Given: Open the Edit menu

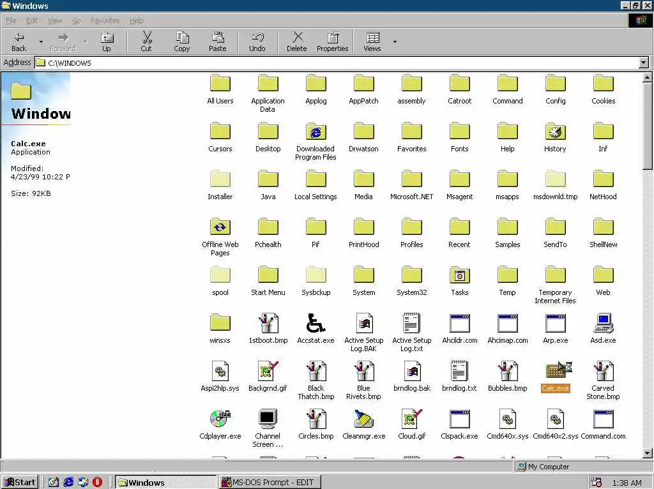Looking at the screenshot, I should 32,20.
